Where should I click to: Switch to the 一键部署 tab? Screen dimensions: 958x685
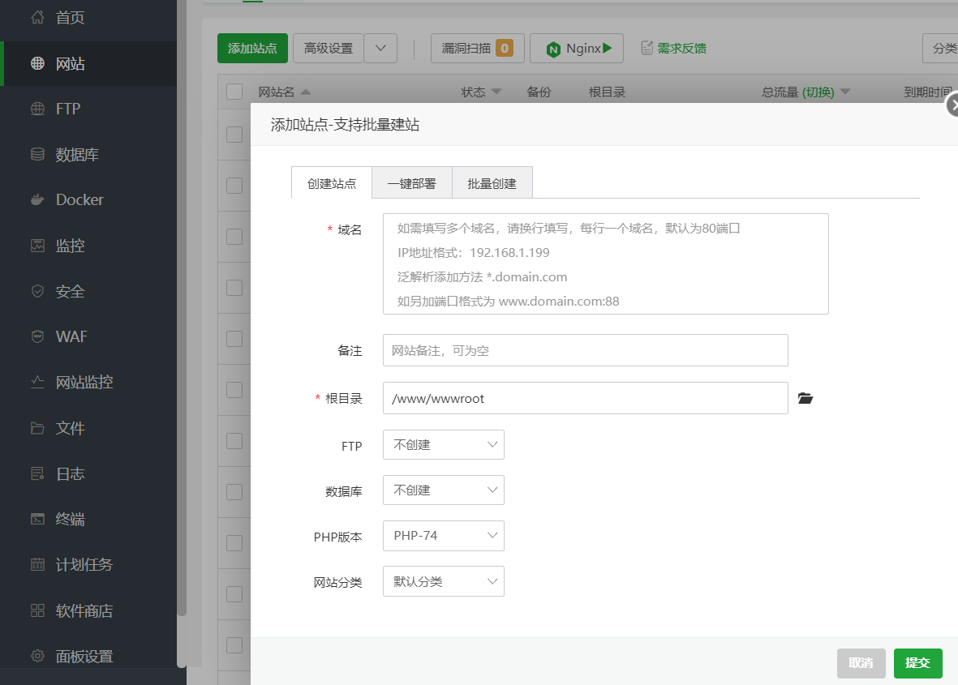tap(411, 183)
